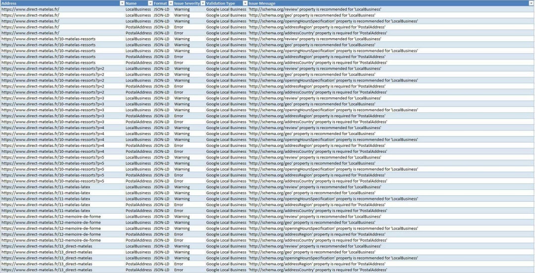535x273 pixels.
Task: Expand the Format column filter arrow
Action: click(x=170, y=3)
